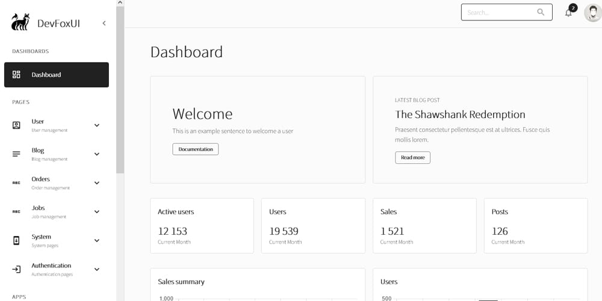
Task: Click the Read more button
Action: pos(412,158)
